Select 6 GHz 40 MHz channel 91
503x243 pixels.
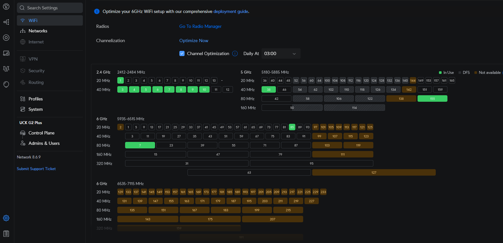click(304, 136)
